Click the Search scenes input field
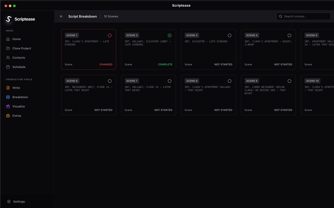334x208 pixels. (304, 16)
